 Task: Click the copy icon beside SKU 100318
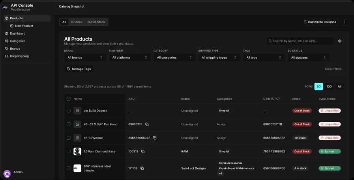pyautogui.click(x=143, y=151)
